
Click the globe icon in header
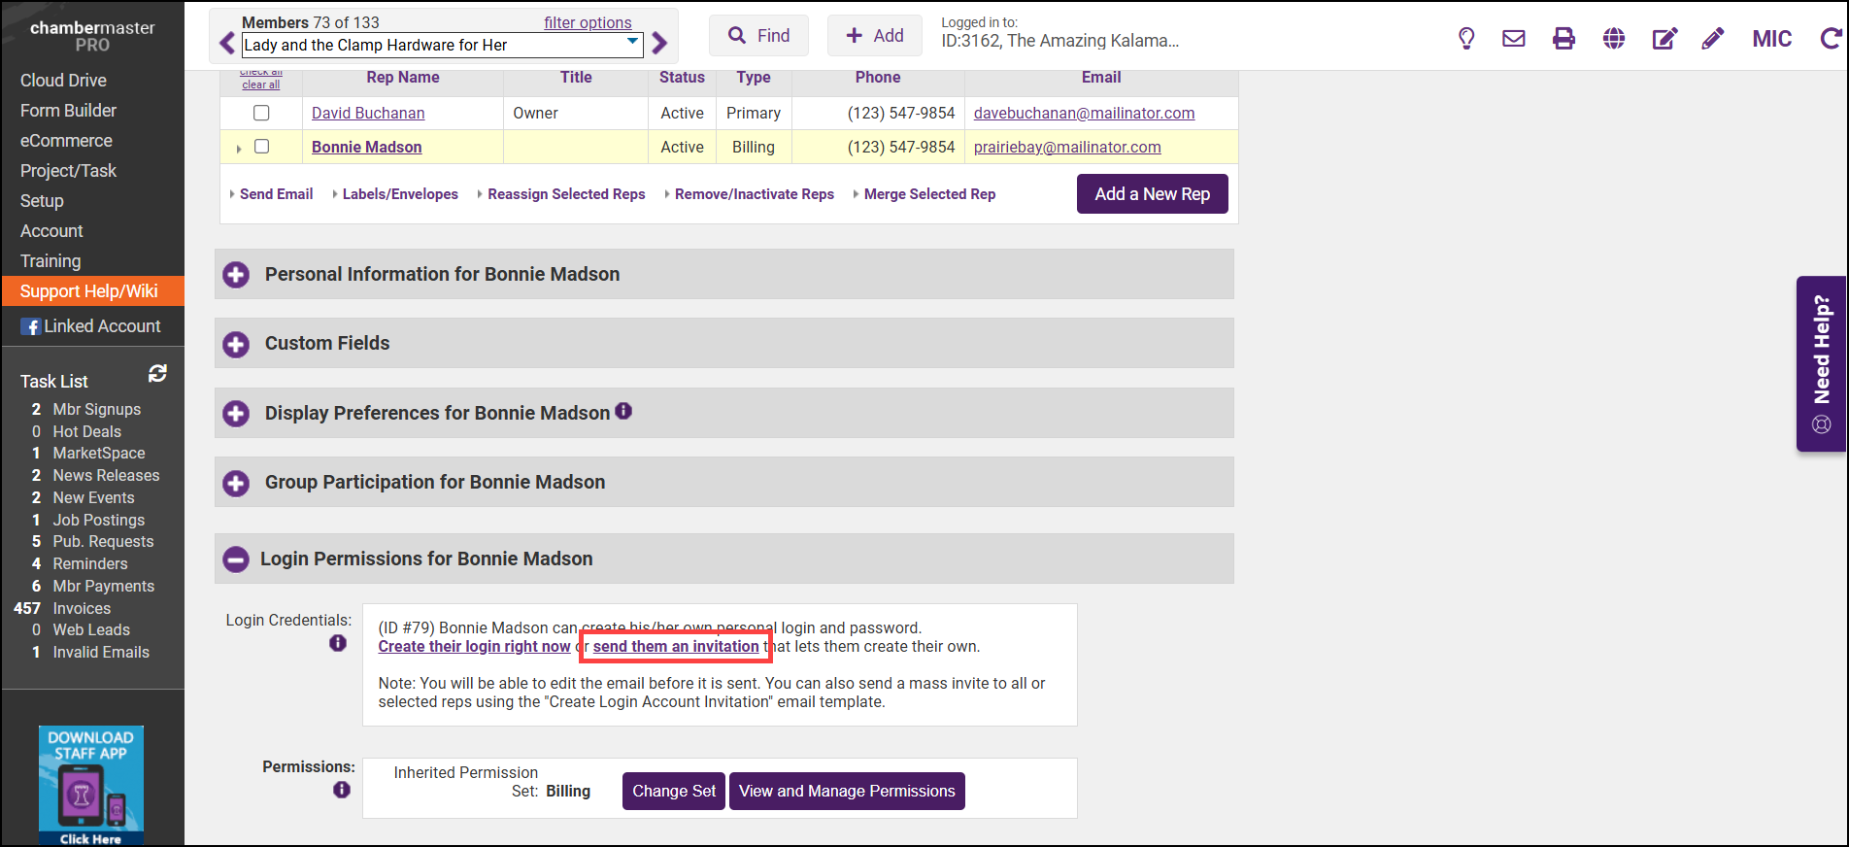[x=1614, y=39]
